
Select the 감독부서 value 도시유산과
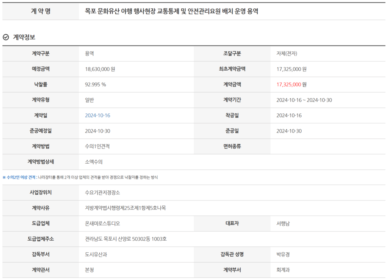(x=96, y=254)
